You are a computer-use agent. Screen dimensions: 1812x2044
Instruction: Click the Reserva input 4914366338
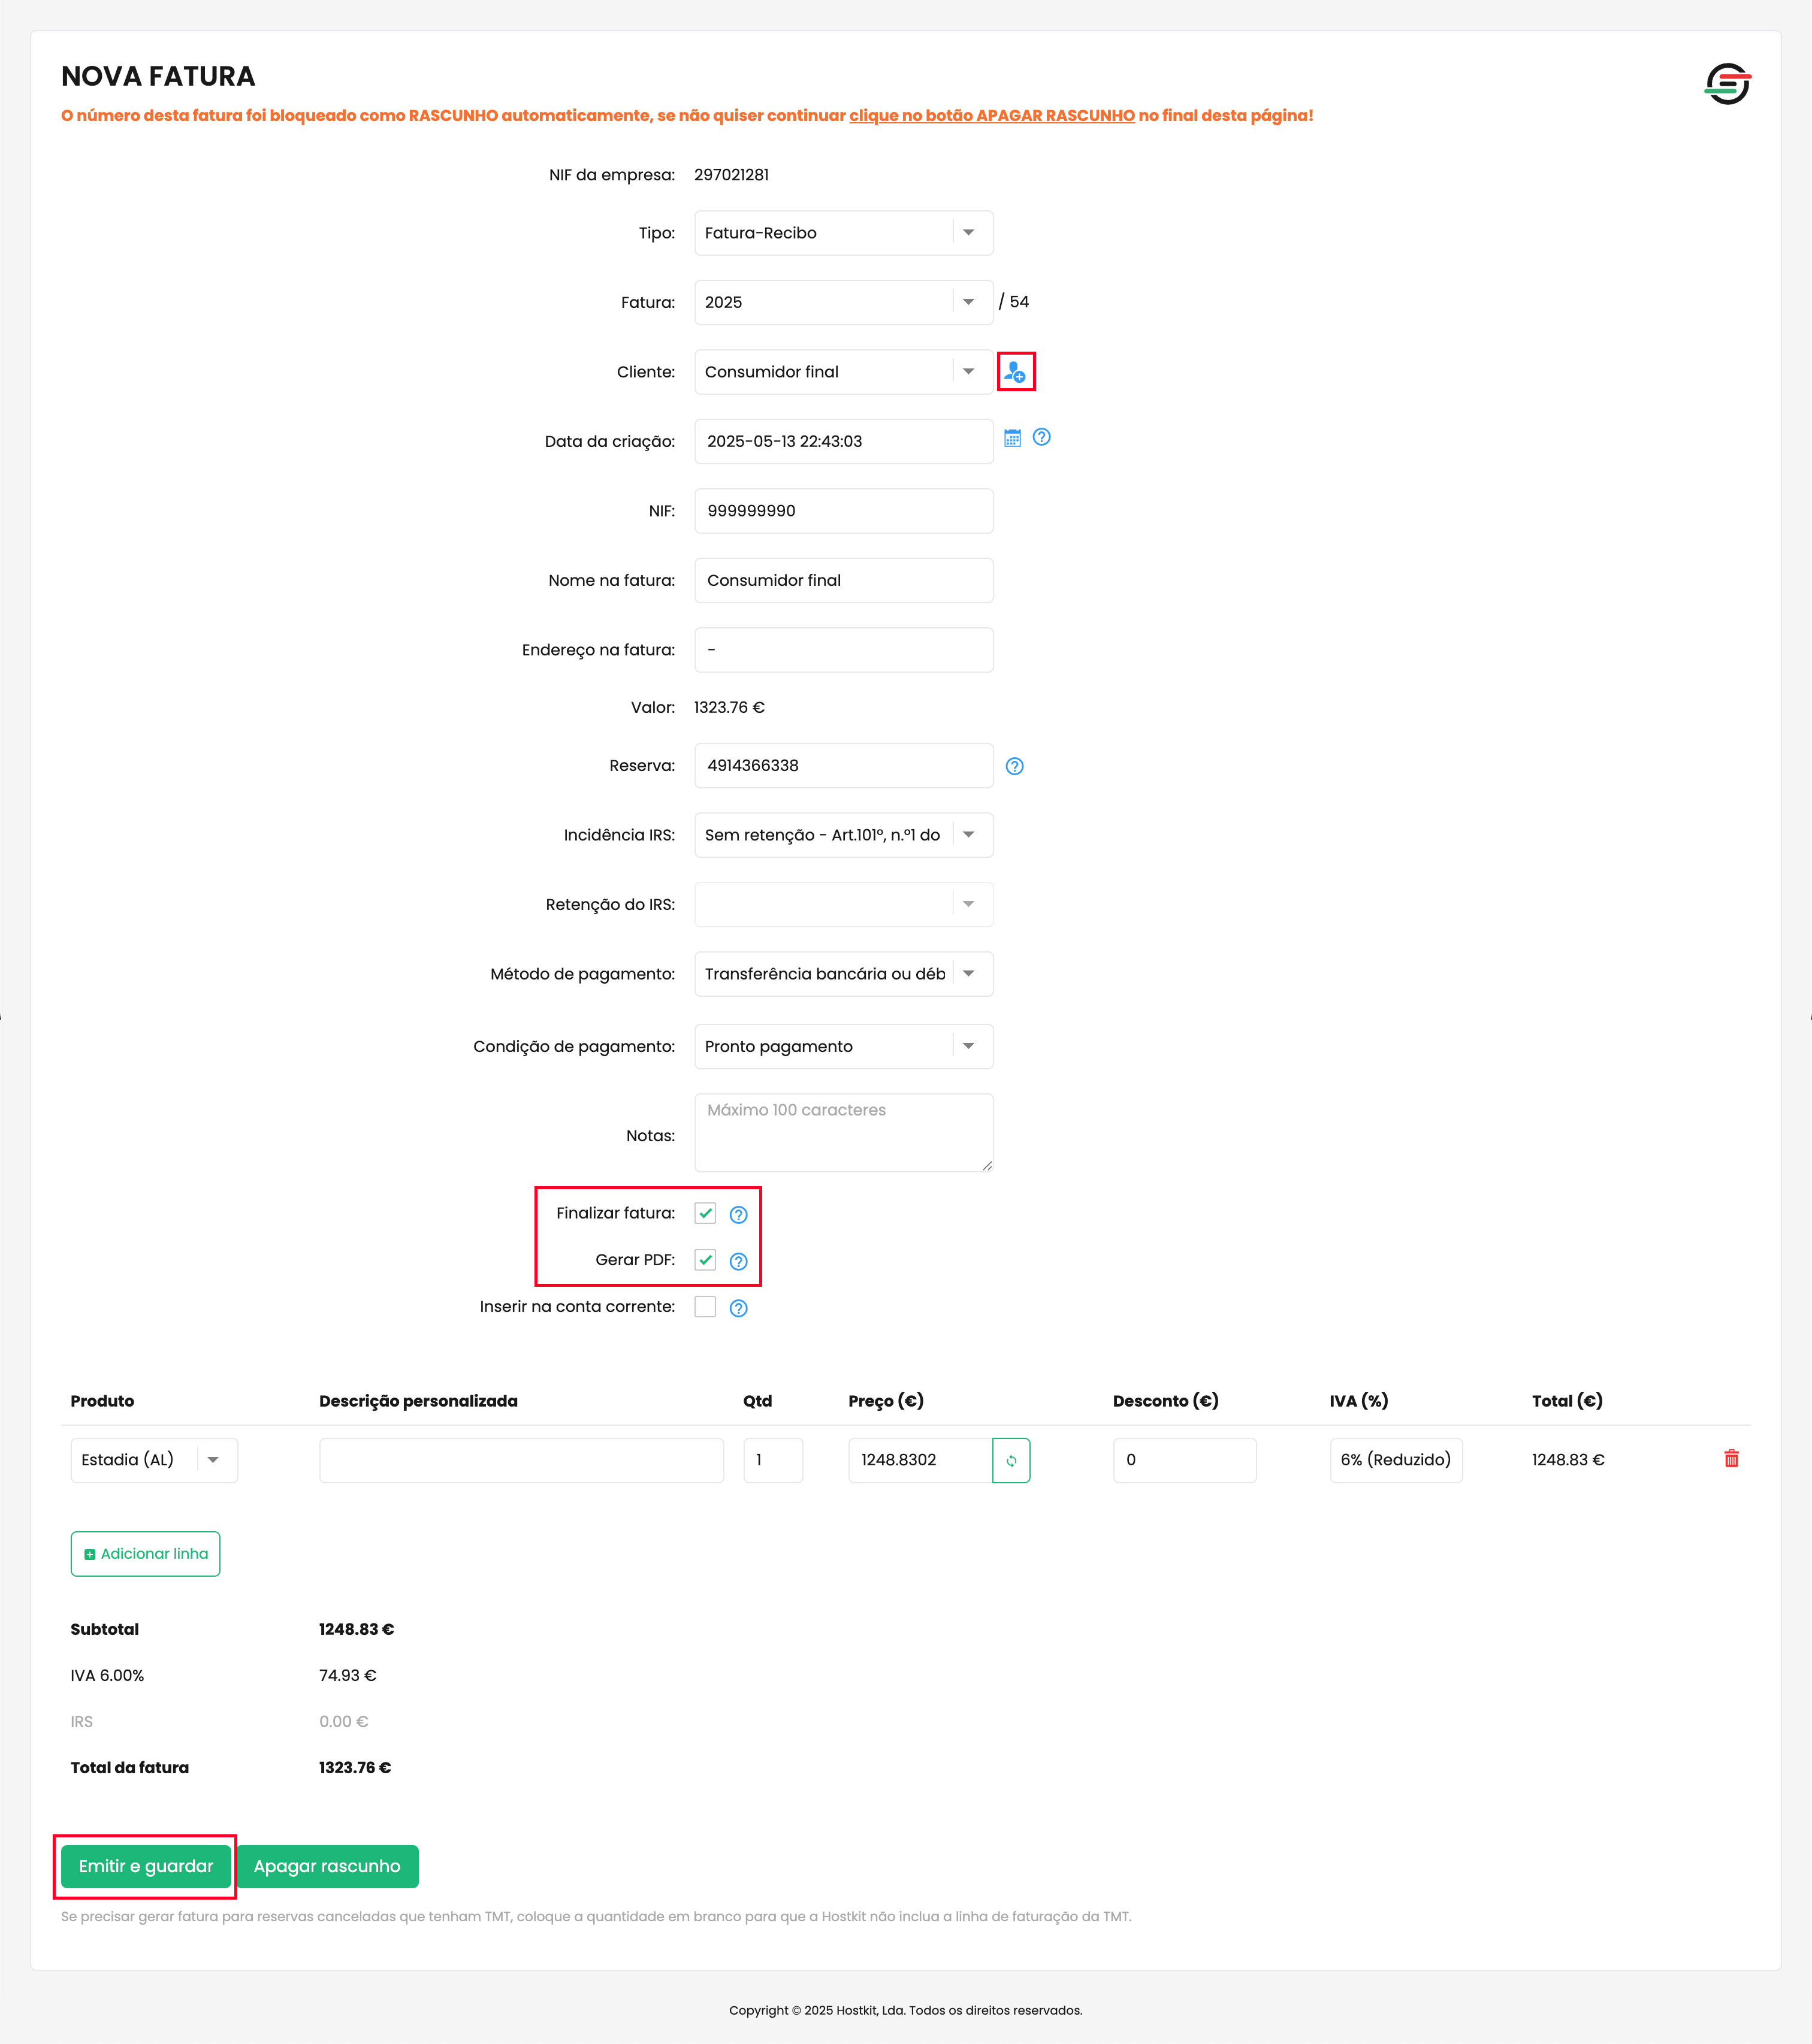[843, 765]
